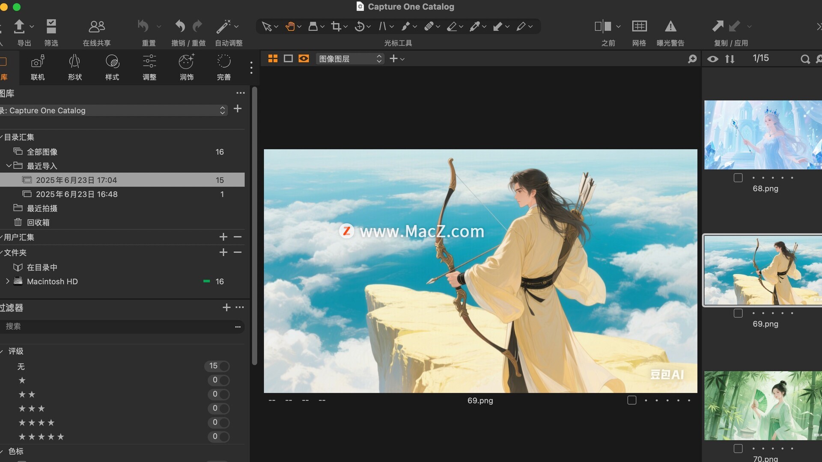Viewport: 822px width, 462px height.
Task: Open Library (图库) panel options dots
Action: click(x=241, y=93)
